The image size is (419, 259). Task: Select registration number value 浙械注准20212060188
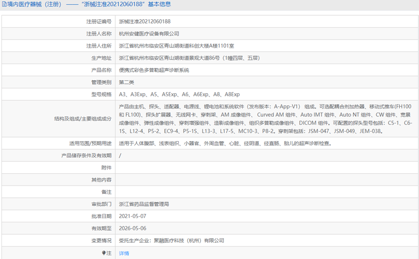click(x=144, y=21)
